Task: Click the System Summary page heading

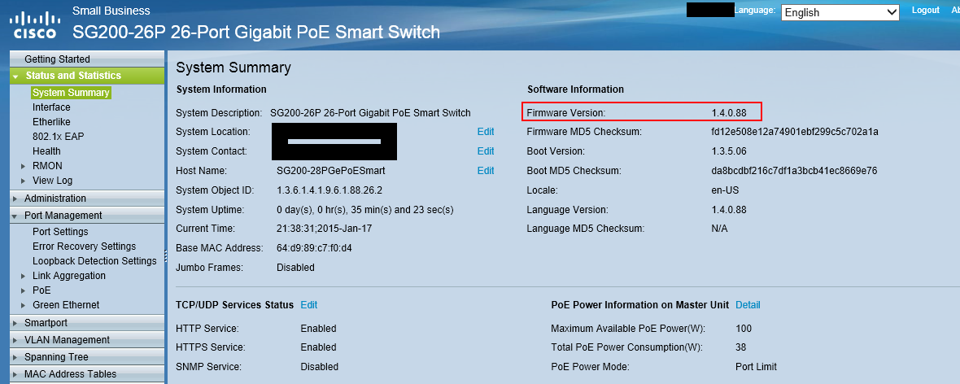Action: pos(233,68)
